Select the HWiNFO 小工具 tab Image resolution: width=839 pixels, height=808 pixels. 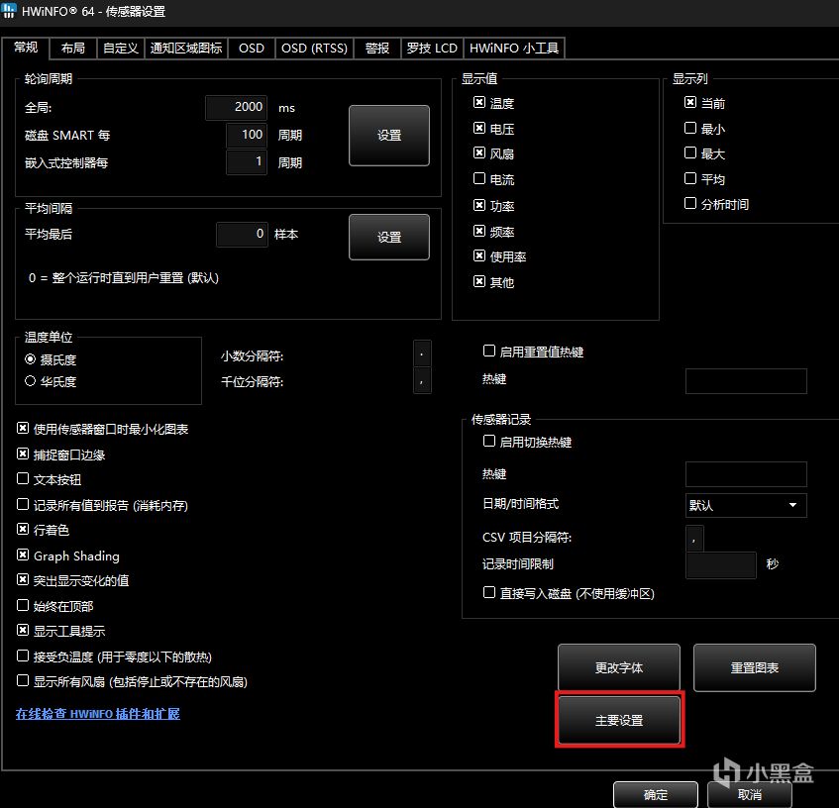coord(514,49)
